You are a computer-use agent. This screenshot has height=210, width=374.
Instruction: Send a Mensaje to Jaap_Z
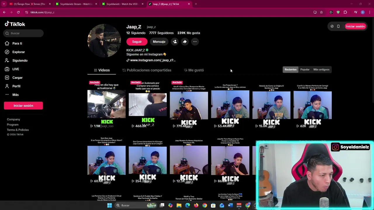[159, 42]
